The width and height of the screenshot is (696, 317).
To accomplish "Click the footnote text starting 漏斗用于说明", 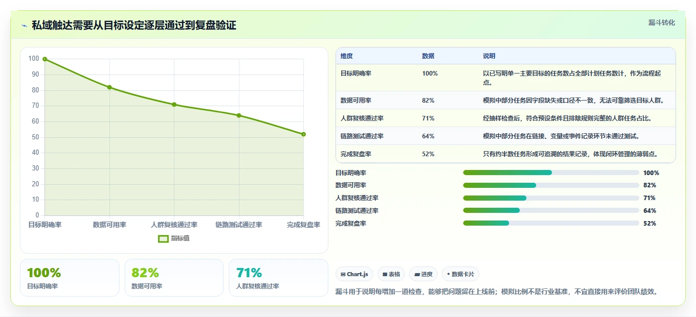I will [496, 292].
